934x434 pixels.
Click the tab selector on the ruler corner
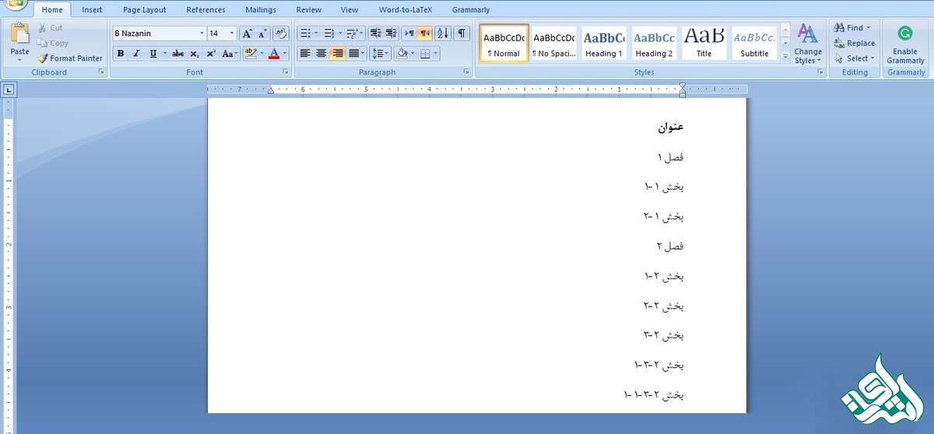[9, 90]
